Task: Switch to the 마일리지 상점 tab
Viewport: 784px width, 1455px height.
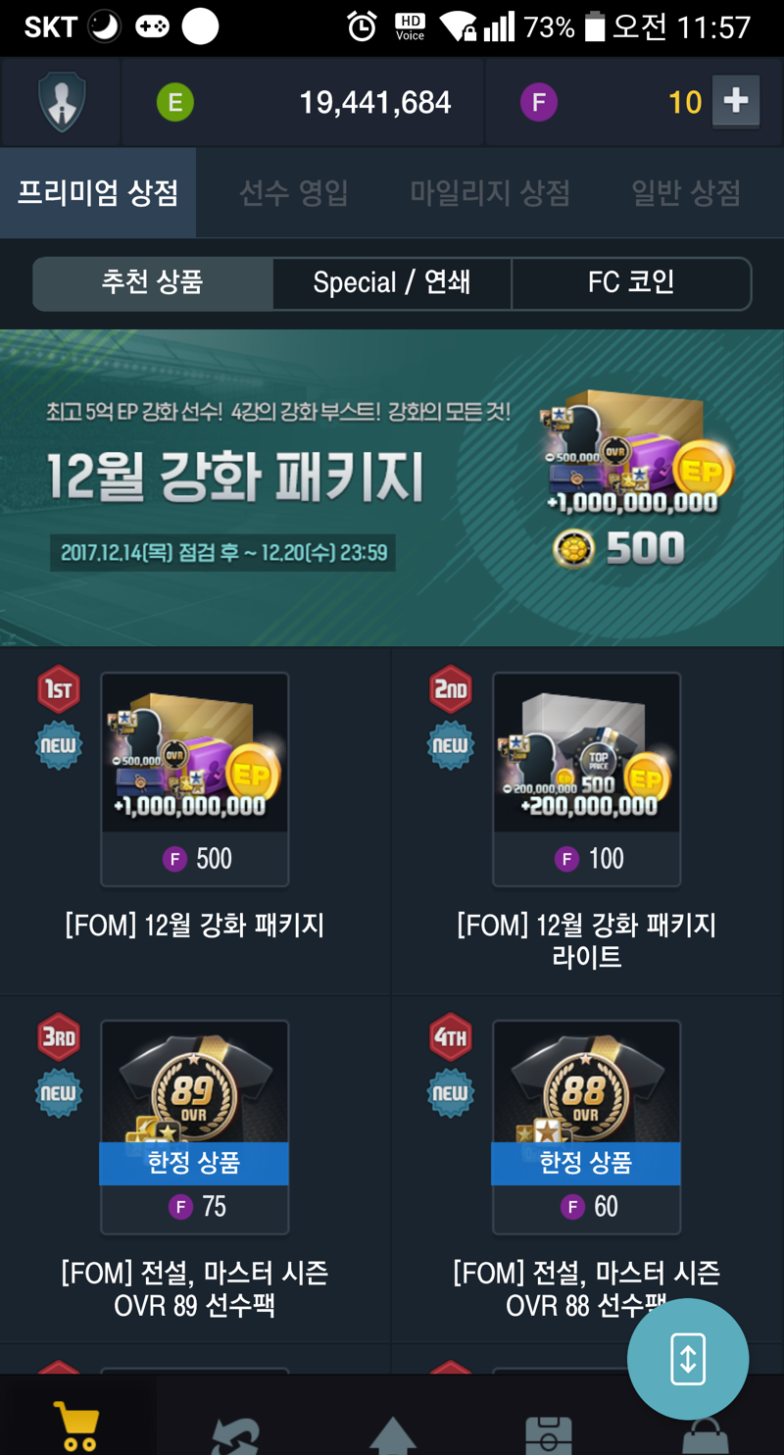Action: pyautogui.click(x=490, y=193)
